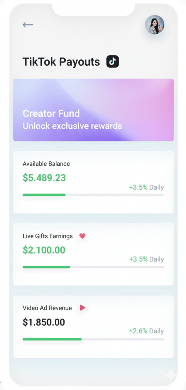This screenshot has width=186, height=390.
Task: Tap the Unlock exclusive rewards text
Action: (x=72, y=126)
